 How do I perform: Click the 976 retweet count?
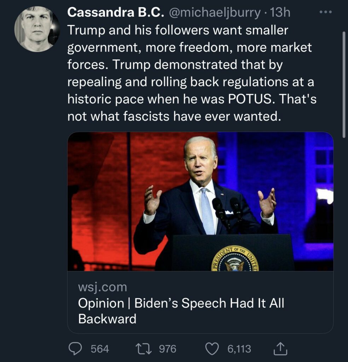tap(168, 349)
